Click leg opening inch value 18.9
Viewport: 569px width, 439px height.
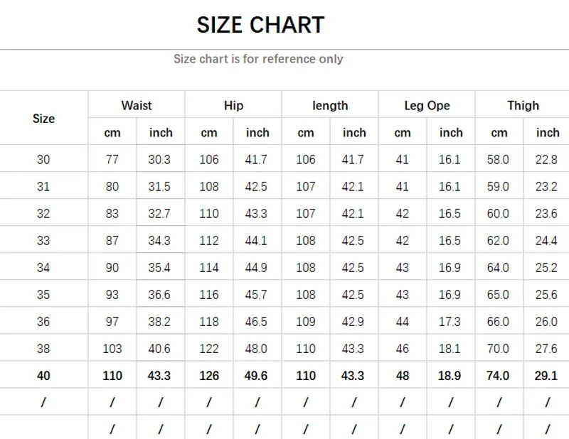(x=450, y=376)
